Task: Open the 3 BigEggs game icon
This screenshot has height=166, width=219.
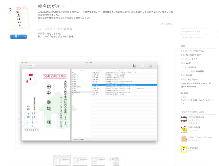Action: pyautogui.click(x=184, y=149)
